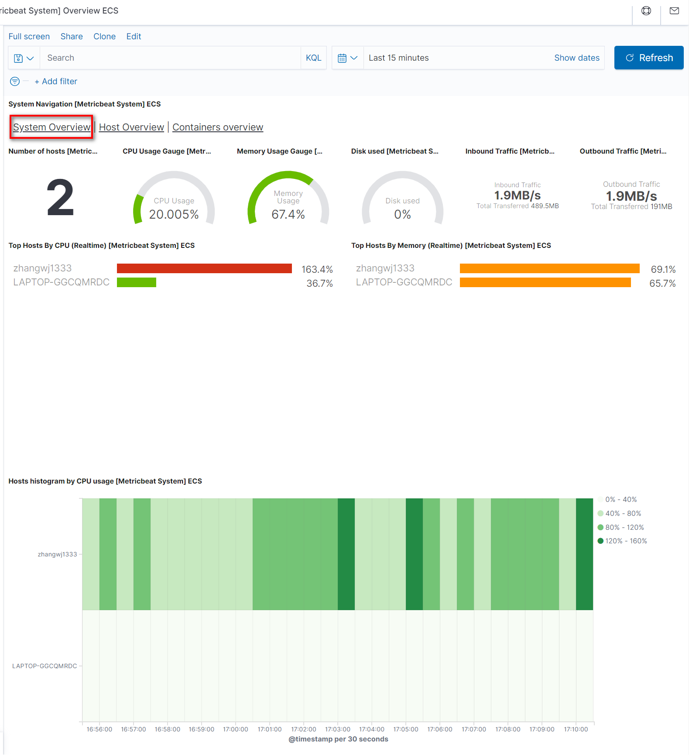Click the orange 65.7% memory bar
Image resolution: width=689 pixels, height=755 pixels.
tap(545, 282)
